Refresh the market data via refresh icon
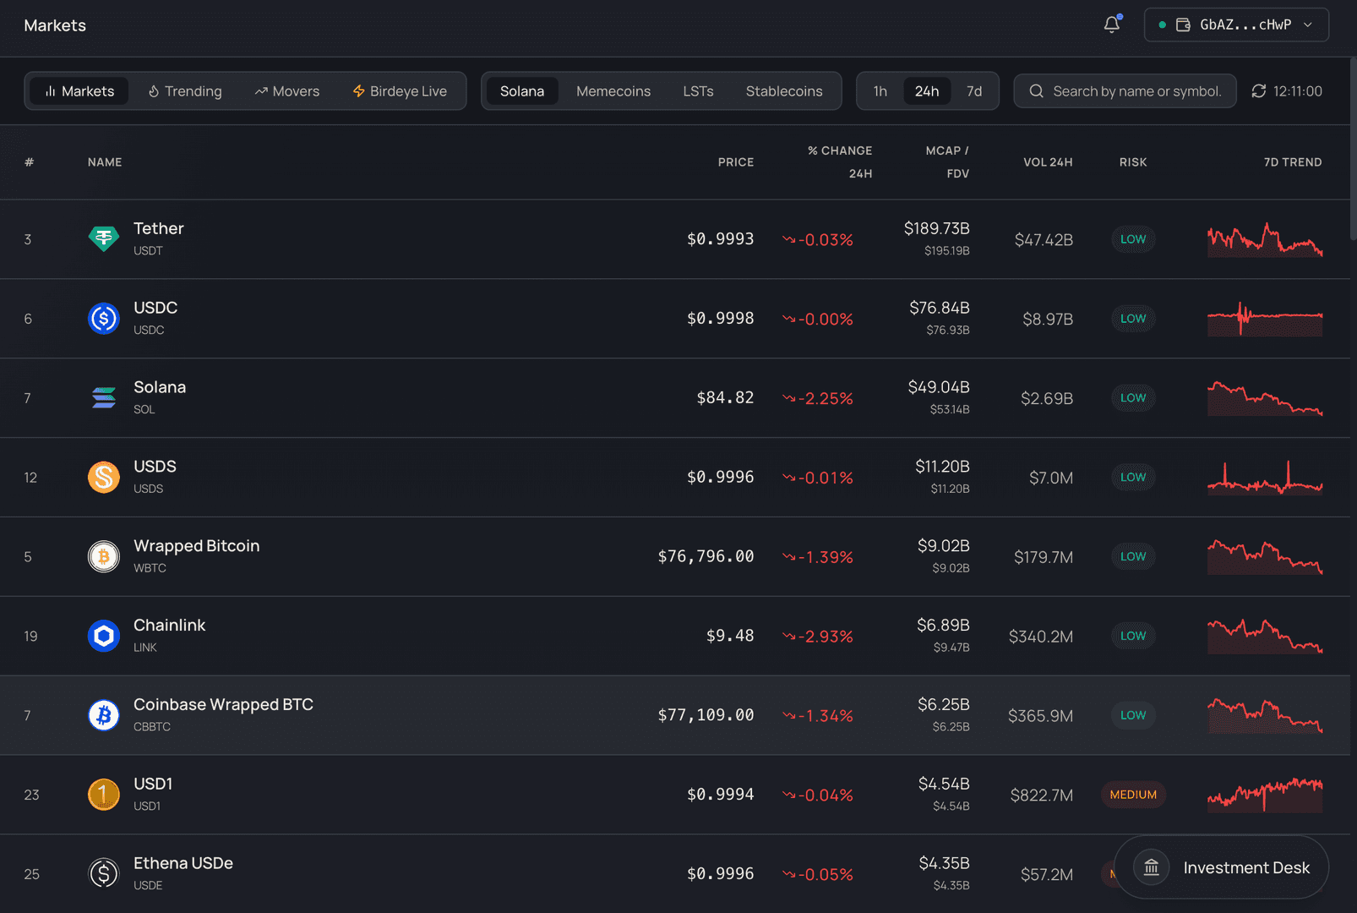The height and width of the screenshot is (913, 1357). 1259,91
